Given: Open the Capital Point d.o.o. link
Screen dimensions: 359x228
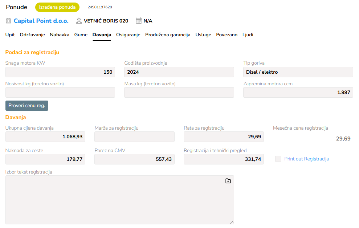Looking at the screenshot, I should (x=41, y=21).
